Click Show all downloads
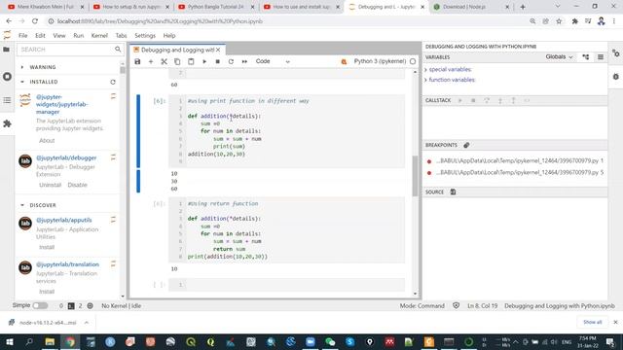 593,322
